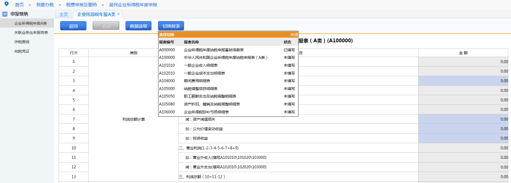Click the amount field in row 7

463,119
